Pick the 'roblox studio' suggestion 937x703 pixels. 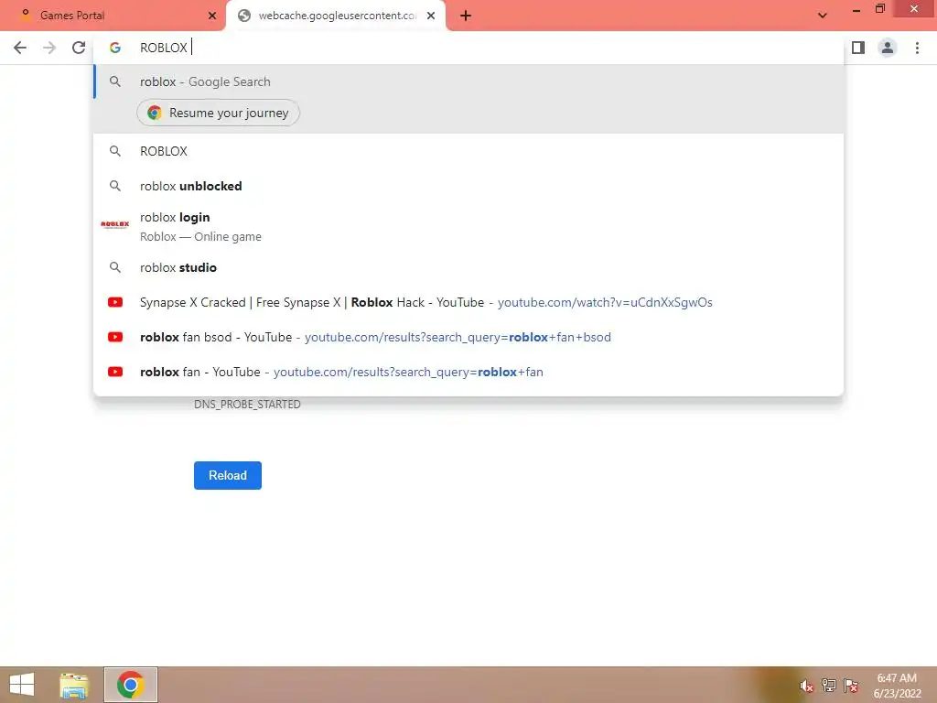click(x=468, y=267)
